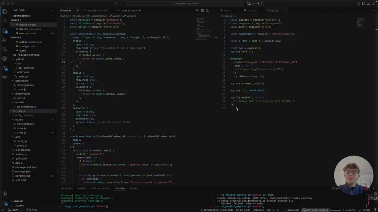The width and height of the screenshot is (378, 212).
Task: Open the Debug Console panel tab
Action: pos(100,188)
